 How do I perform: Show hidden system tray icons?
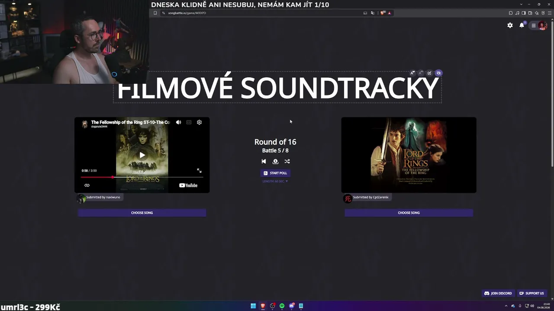click(506, 306)
